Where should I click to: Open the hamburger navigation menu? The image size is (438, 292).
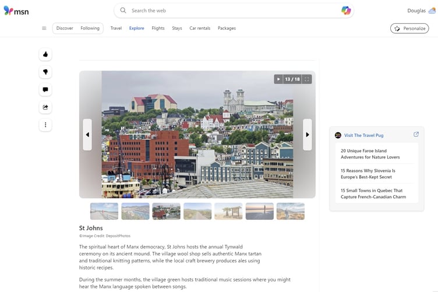pos(44,28)
